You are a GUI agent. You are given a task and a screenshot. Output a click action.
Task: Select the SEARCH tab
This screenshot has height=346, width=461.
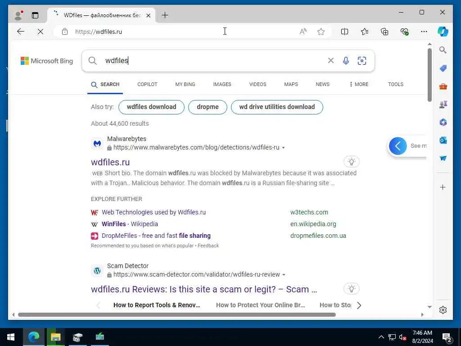click(105, 84)
